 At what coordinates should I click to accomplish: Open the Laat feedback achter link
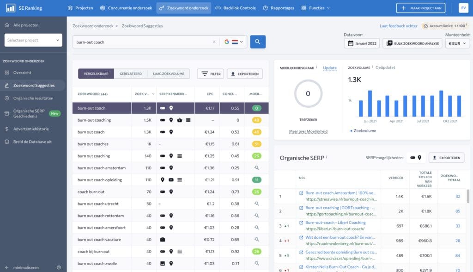[x=398, y=26]
